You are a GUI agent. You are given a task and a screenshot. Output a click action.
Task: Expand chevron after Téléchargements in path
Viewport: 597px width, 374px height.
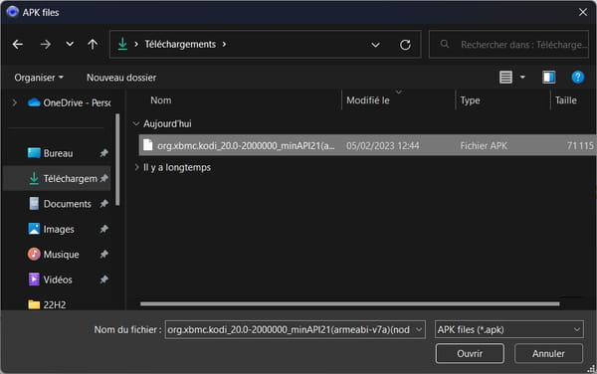pos(224,44)
